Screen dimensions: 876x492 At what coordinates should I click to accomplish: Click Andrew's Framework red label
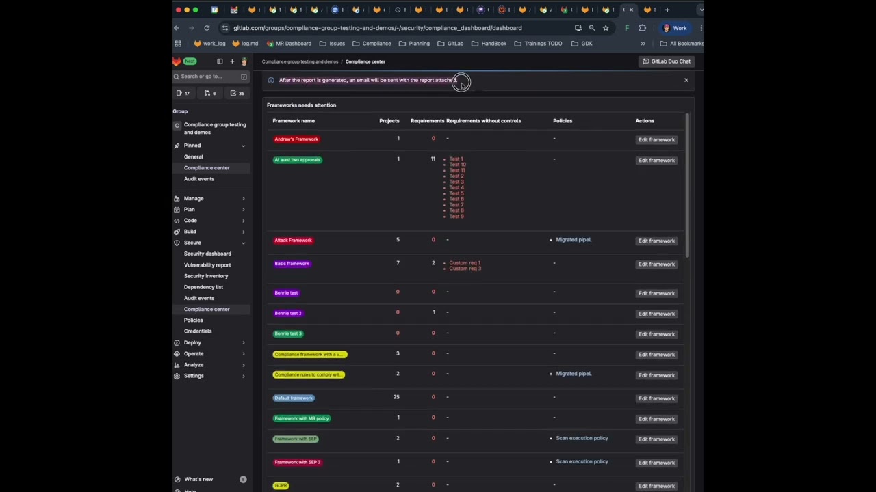pos(296,139)
